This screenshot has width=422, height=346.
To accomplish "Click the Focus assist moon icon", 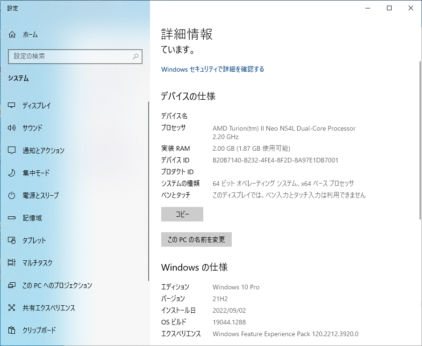I will (12, 173).
